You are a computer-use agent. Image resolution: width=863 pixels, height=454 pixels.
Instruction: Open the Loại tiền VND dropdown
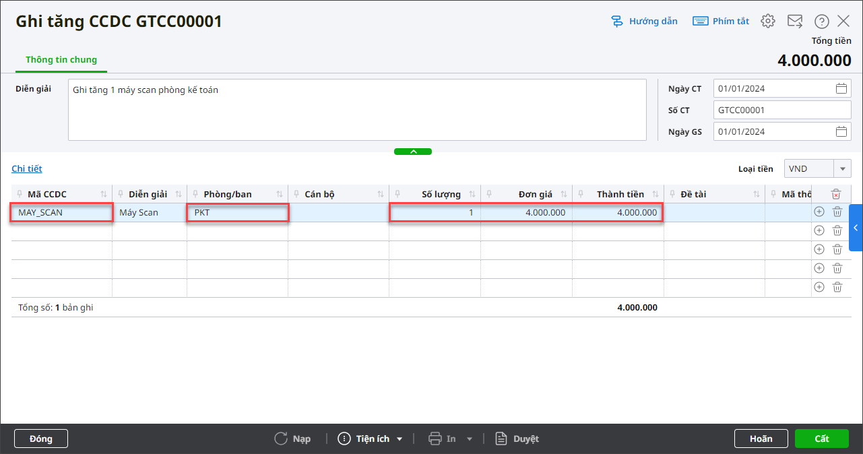pos(842,168)
